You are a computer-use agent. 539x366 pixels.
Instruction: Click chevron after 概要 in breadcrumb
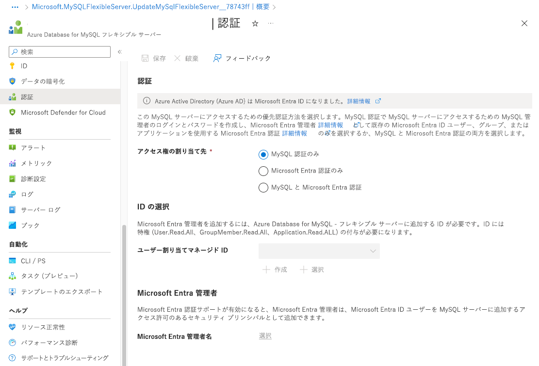(274, 7)
